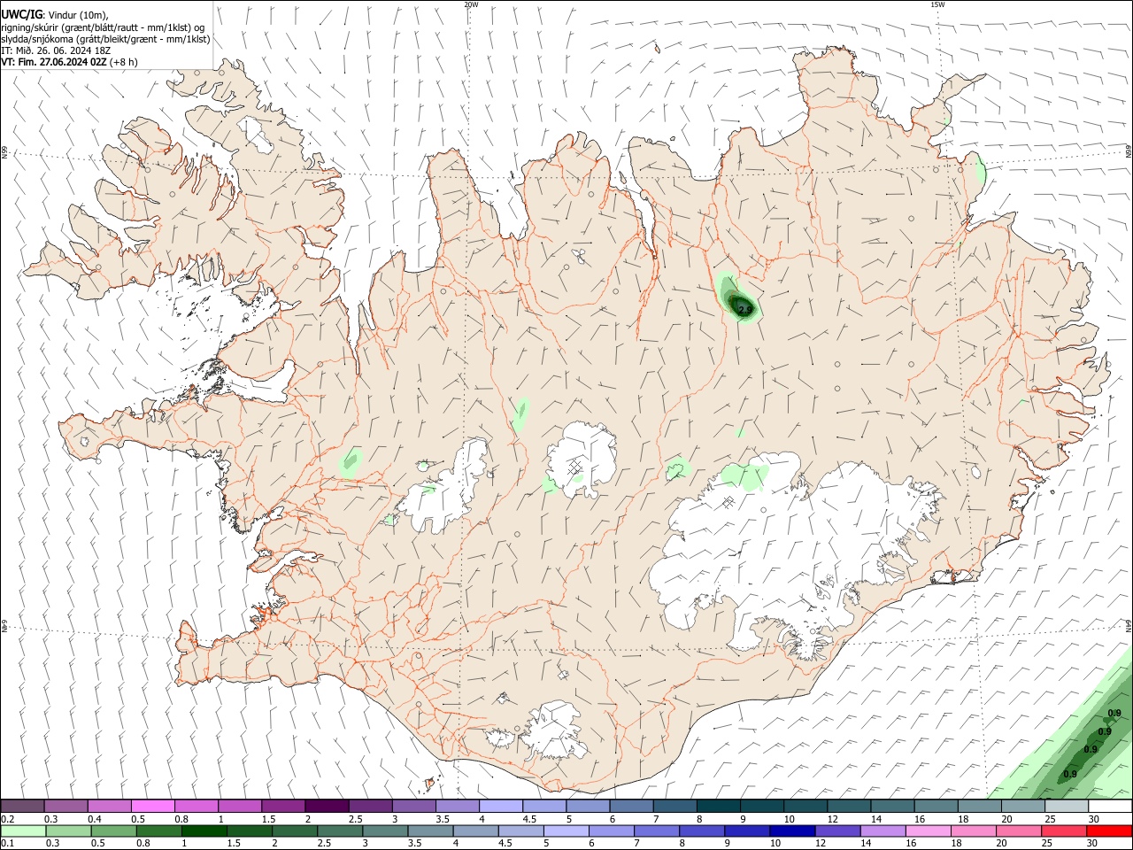1133x850 pixels.
Task: Click the 'VT: Fim. 27.06.2024 02Z (+8 h)' line
Action: point(70,62)
